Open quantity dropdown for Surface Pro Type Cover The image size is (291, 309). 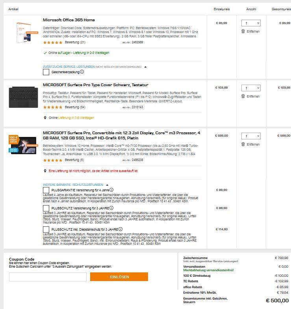pyautogui.click(x=251, y=88)
